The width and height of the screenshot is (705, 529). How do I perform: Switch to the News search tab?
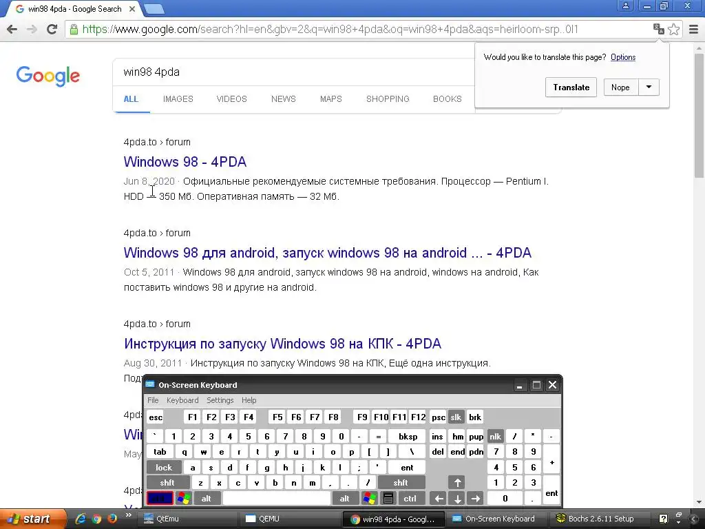pos(283,99)
